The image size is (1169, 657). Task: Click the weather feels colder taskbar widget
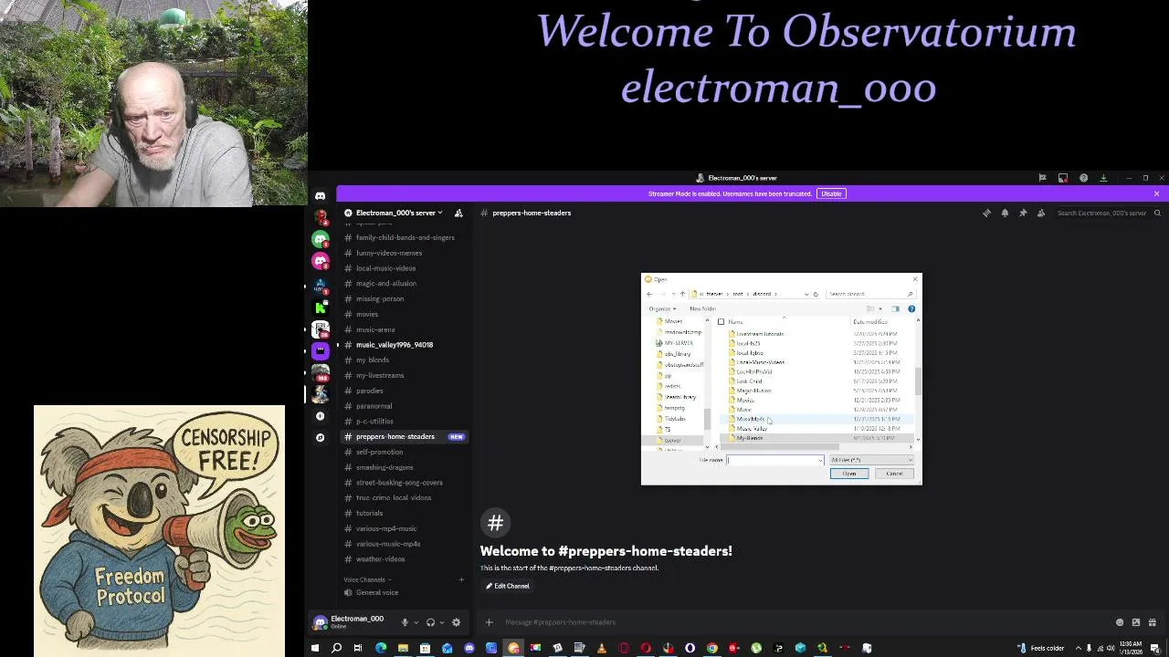pyautogui.click(x=1040, y=648)
